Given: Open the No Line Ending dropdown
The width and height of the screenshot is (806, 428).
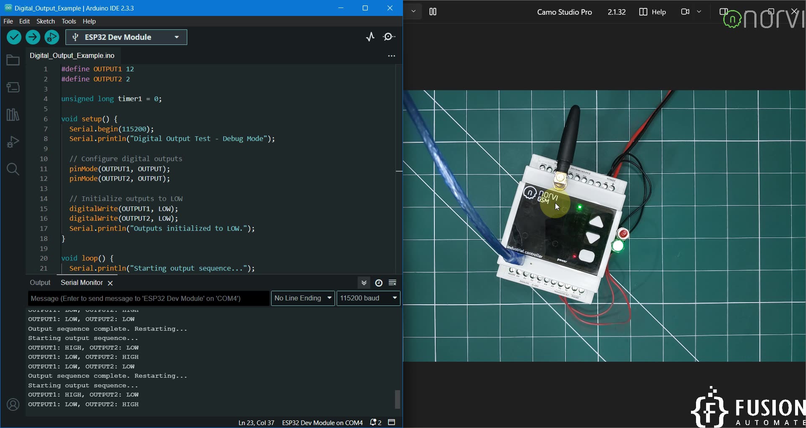Looking at the screenshot, I should point(303,298).
